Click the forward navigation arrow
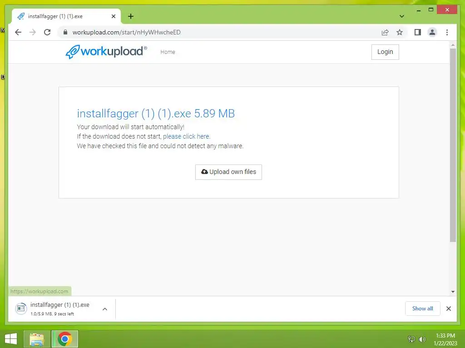Image resolution: width=465 pixels, height=348 pixels. tap(33, 32)
